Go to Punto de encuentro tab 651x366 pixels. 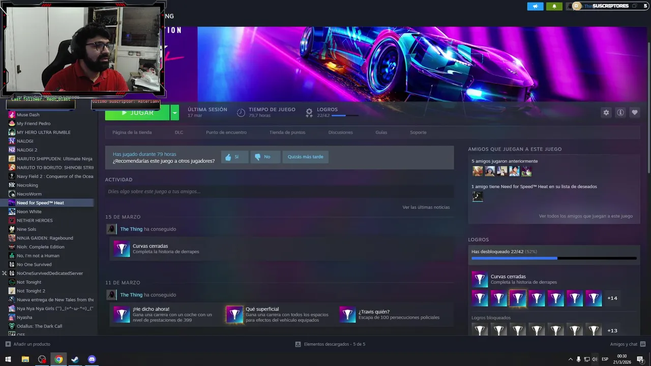coord(226,132)
